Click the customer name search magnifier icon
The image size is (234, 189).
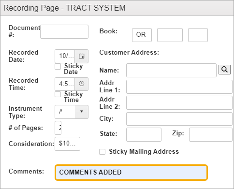(224, 70)
